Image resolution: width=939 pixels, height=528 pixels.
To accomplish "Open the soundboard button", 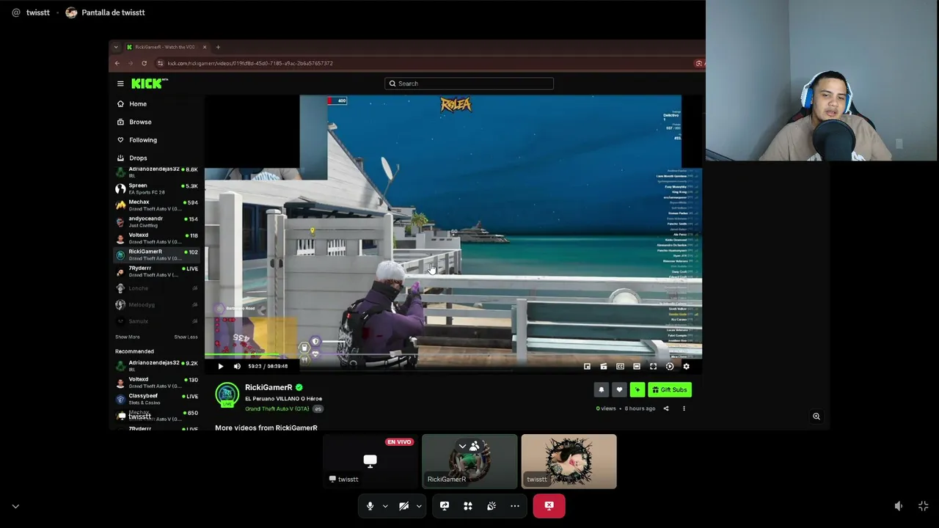I will [492, 506].
